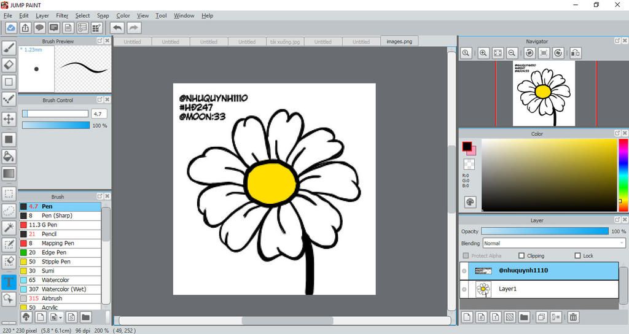Viewport: 629px width, 334px height.
Task: Select the Sumi brush
Action: (60, 271)
